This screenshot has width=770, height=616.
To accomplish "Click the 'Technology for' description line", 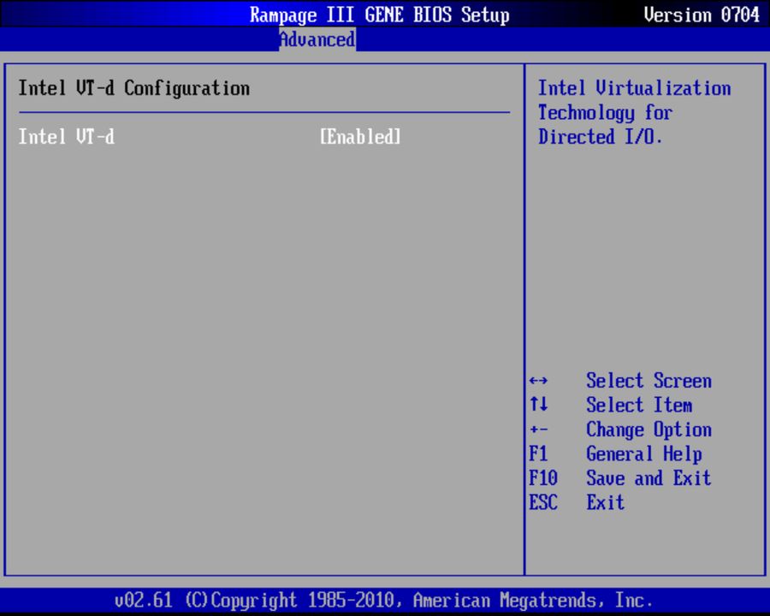I will tap(606, 112).
